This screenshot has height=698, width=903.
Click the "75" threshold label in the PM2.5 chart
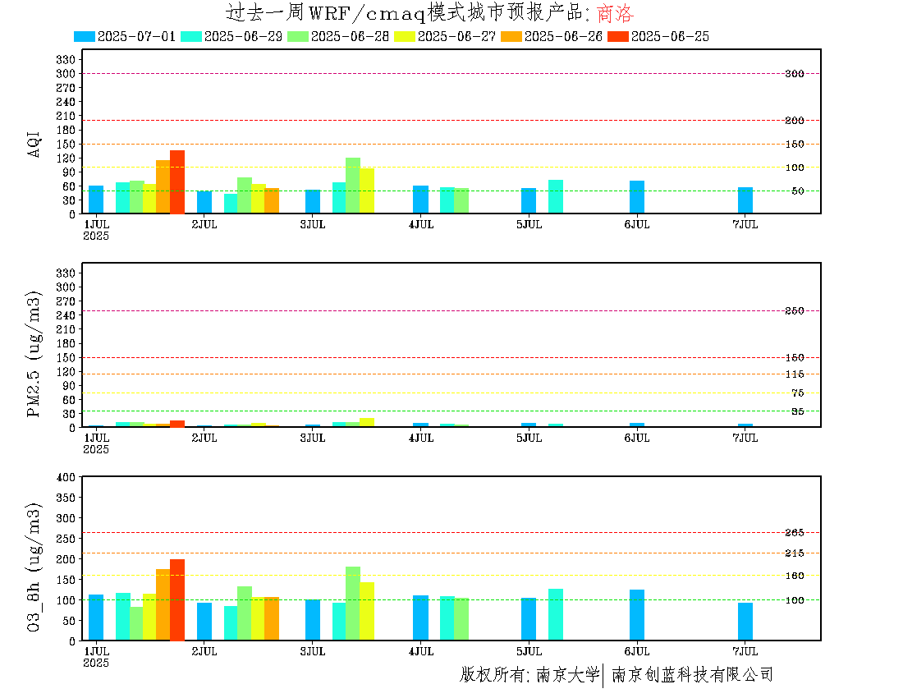point(798,393)
